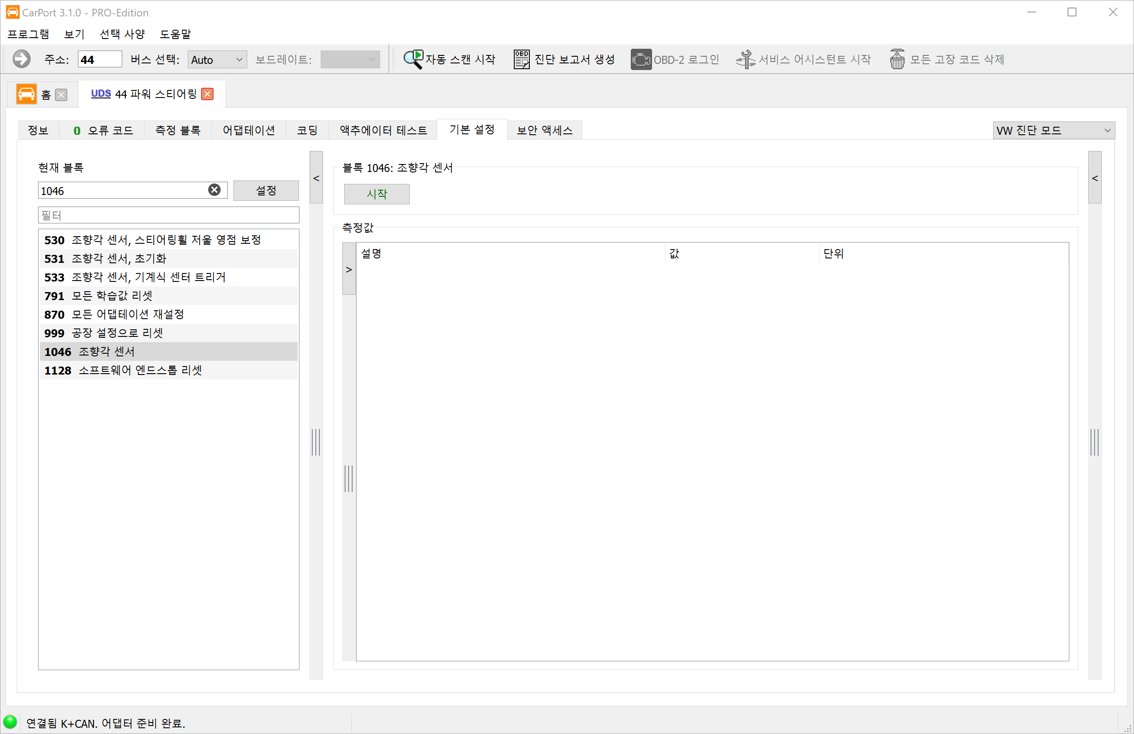Open the 보기 menu
The image size is (1134, 734).
point(74,34)
